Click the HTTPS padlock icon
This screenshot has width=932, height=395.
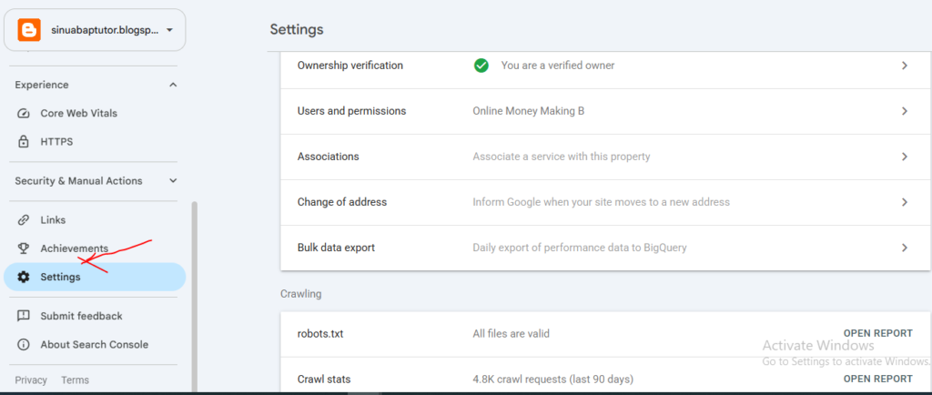24,142
